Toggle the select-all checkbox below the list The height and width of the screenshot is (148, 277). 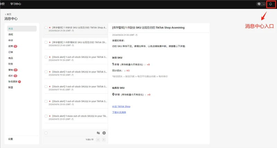click(46, 133)
